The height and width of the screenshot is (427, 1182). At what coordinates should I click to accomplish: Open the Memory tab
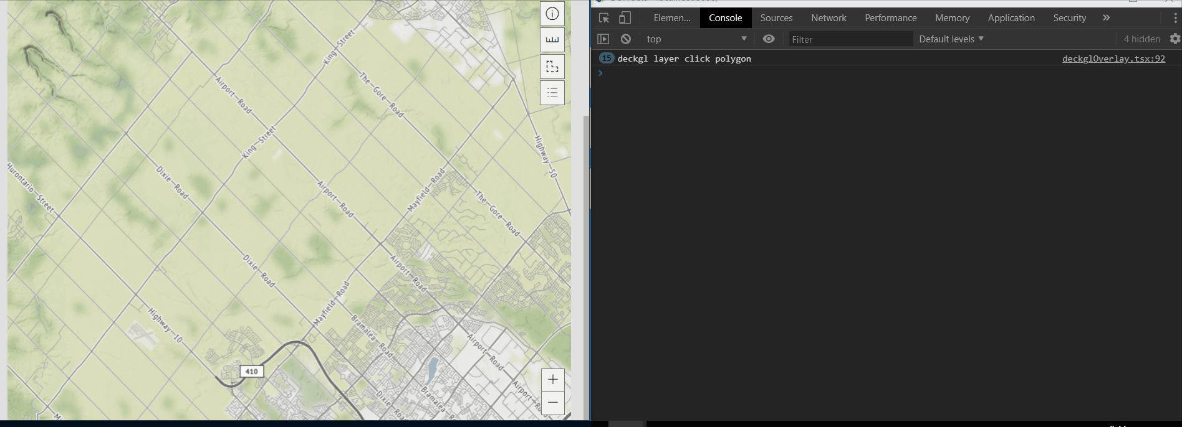952,18
